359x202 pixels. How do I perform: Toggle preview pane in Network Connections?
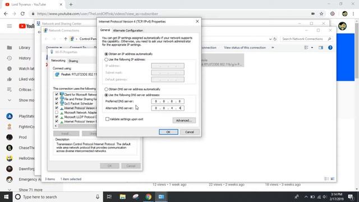point(321,48)
